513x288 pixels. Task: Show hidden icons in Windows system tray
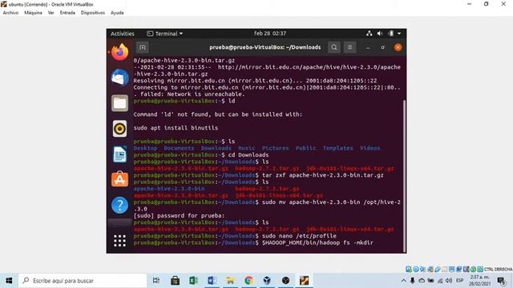pos(404,281)
